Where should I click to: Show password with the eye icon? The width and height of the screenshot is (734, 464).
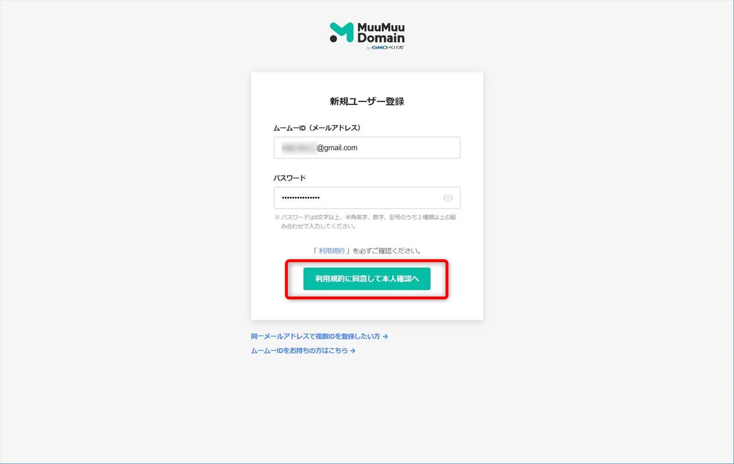click(448, 198)
